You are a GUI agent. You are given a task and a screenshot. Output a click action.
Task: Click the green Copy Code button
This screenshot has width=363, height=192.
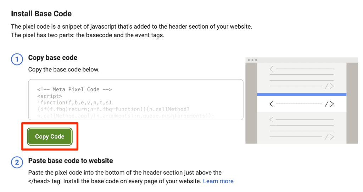pyautogui.click(x=50, y=136)
